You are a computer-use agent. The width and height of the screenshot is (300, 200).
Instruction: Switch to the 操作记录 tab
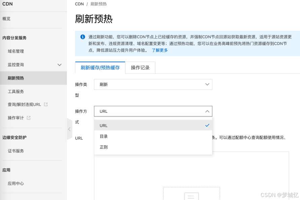[140, 67]
